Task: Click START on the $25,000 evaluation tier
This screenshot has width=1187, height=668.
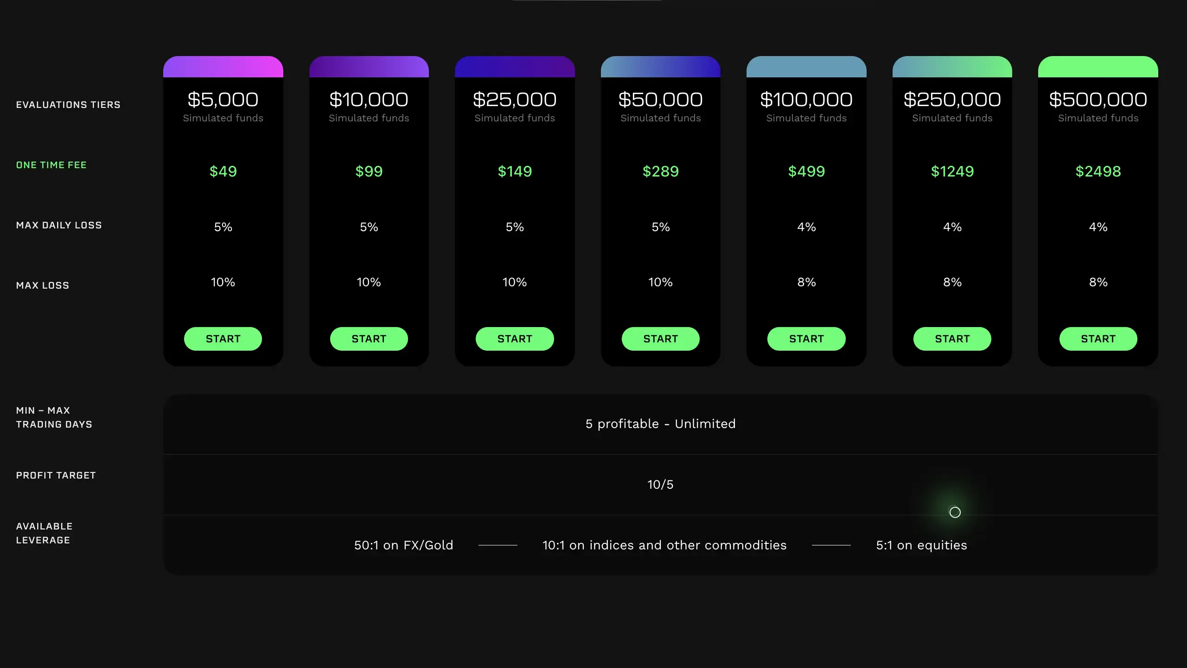Action: (515, 339)
